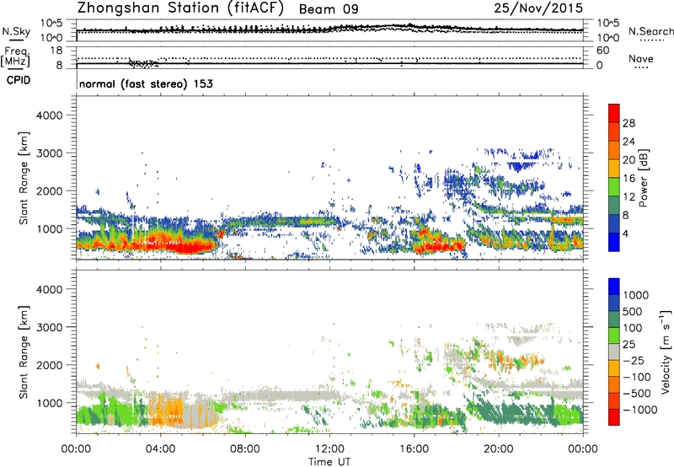Click the 'Velocity [m s-1]' colorbar label
674x467 pixels.
[666, 352]
